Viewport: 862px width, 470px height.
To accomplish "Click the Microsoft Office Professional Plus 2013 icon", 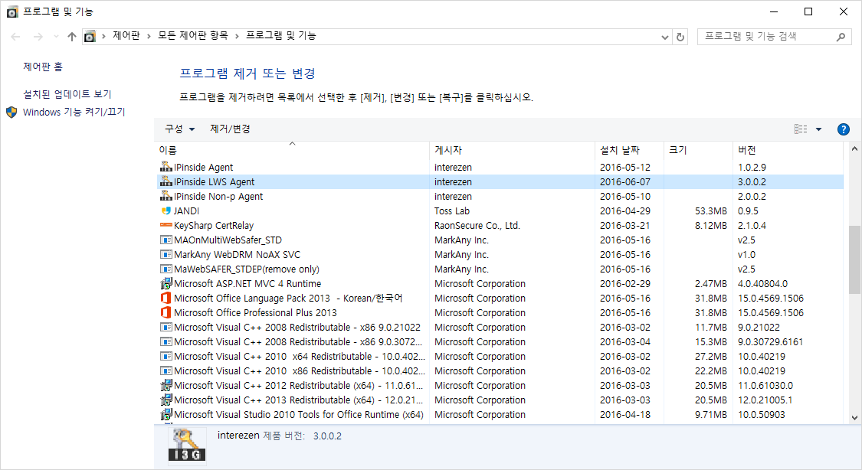I will click(166, 312).
